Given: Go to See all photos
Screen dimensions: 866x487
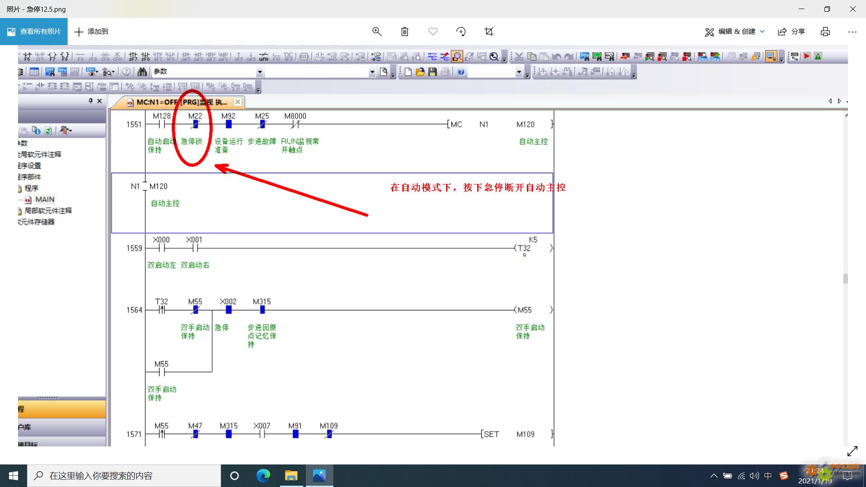Looking at the screenshot, I should (34, 32).
